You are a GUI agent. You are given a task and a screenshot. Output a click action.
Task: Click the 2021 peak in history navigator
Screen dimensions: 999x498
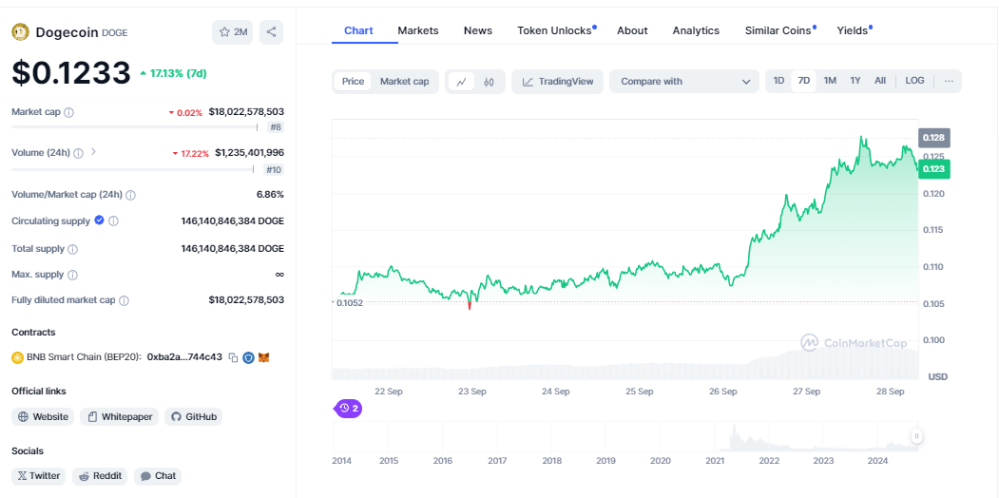click(734, 438)
